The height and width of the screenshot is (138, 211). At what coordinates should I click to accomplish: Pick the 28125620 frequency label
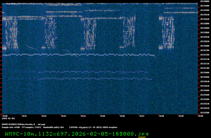click(x=205, y=86)
